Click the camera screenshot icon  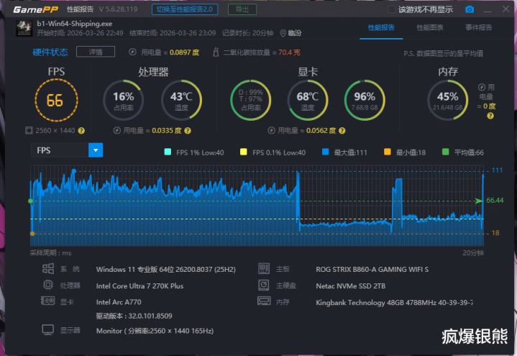click(x=470, y=9)
